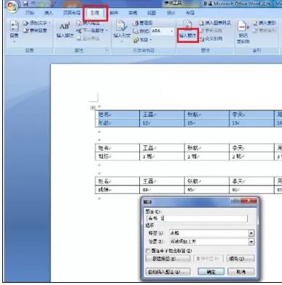Image resolution: width=282 pixels, height=285 pixels.
Task: Check the exclude label from caption checkbox
Action: [148, 251]
